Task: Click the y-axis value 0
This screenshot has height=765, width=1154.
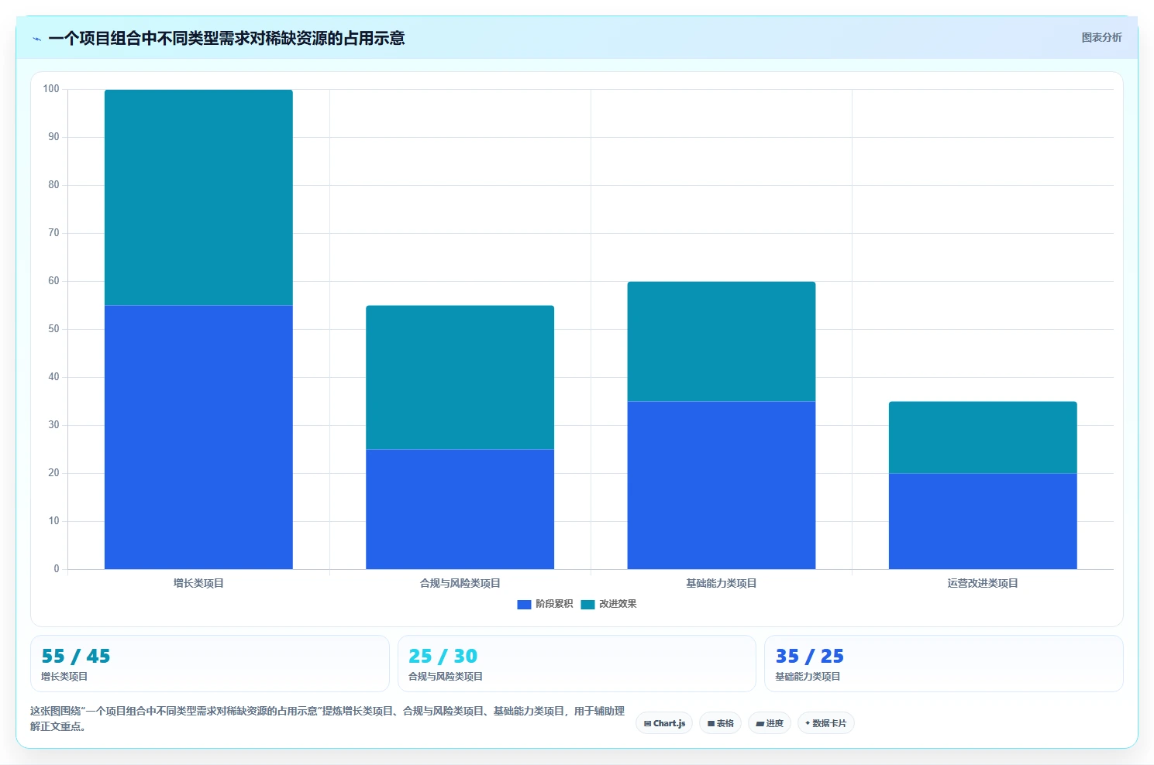Action: [57, 569]
